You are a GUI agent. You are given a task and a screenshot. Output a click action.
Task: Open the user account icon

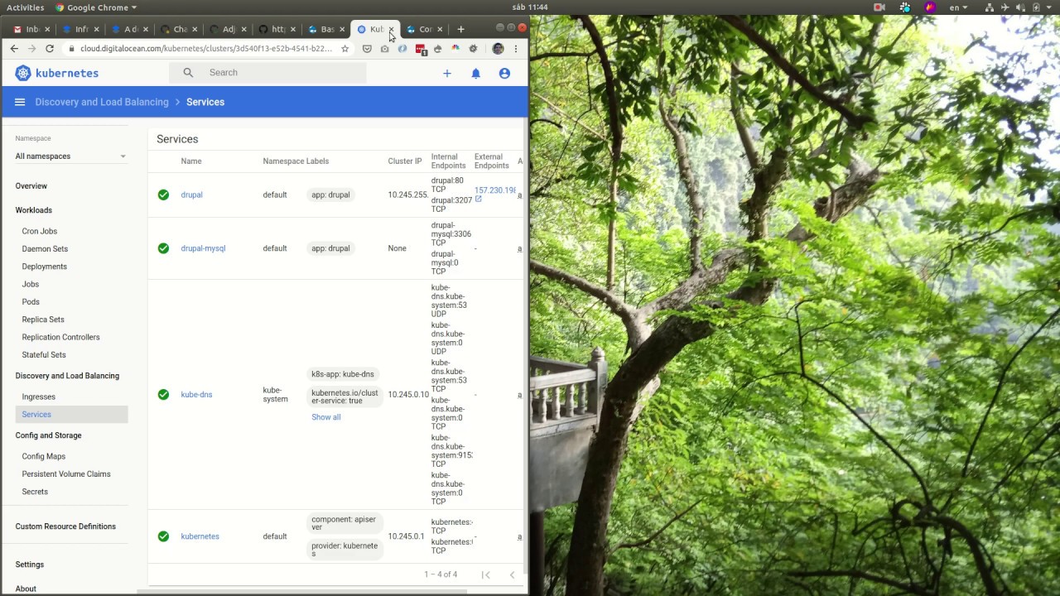coord(504,73)
